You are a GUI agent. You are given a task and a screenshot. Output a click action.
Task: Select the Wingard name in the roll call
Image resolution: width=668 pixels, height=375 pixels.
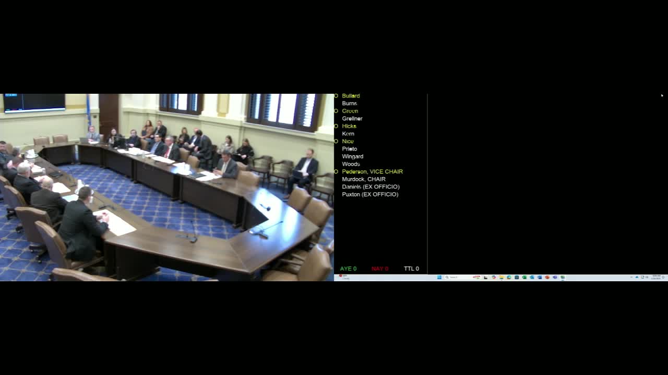click(x=353, y=156)
